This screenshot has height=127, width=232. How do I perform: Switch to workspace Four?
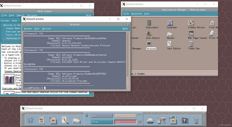[x=125, y=122]
